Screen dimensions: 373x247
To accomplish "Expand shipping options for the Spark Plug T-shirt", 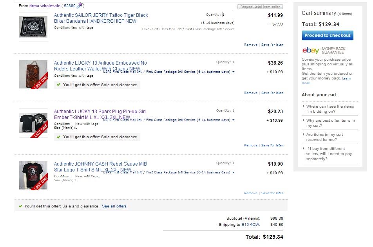I will 234,120.
